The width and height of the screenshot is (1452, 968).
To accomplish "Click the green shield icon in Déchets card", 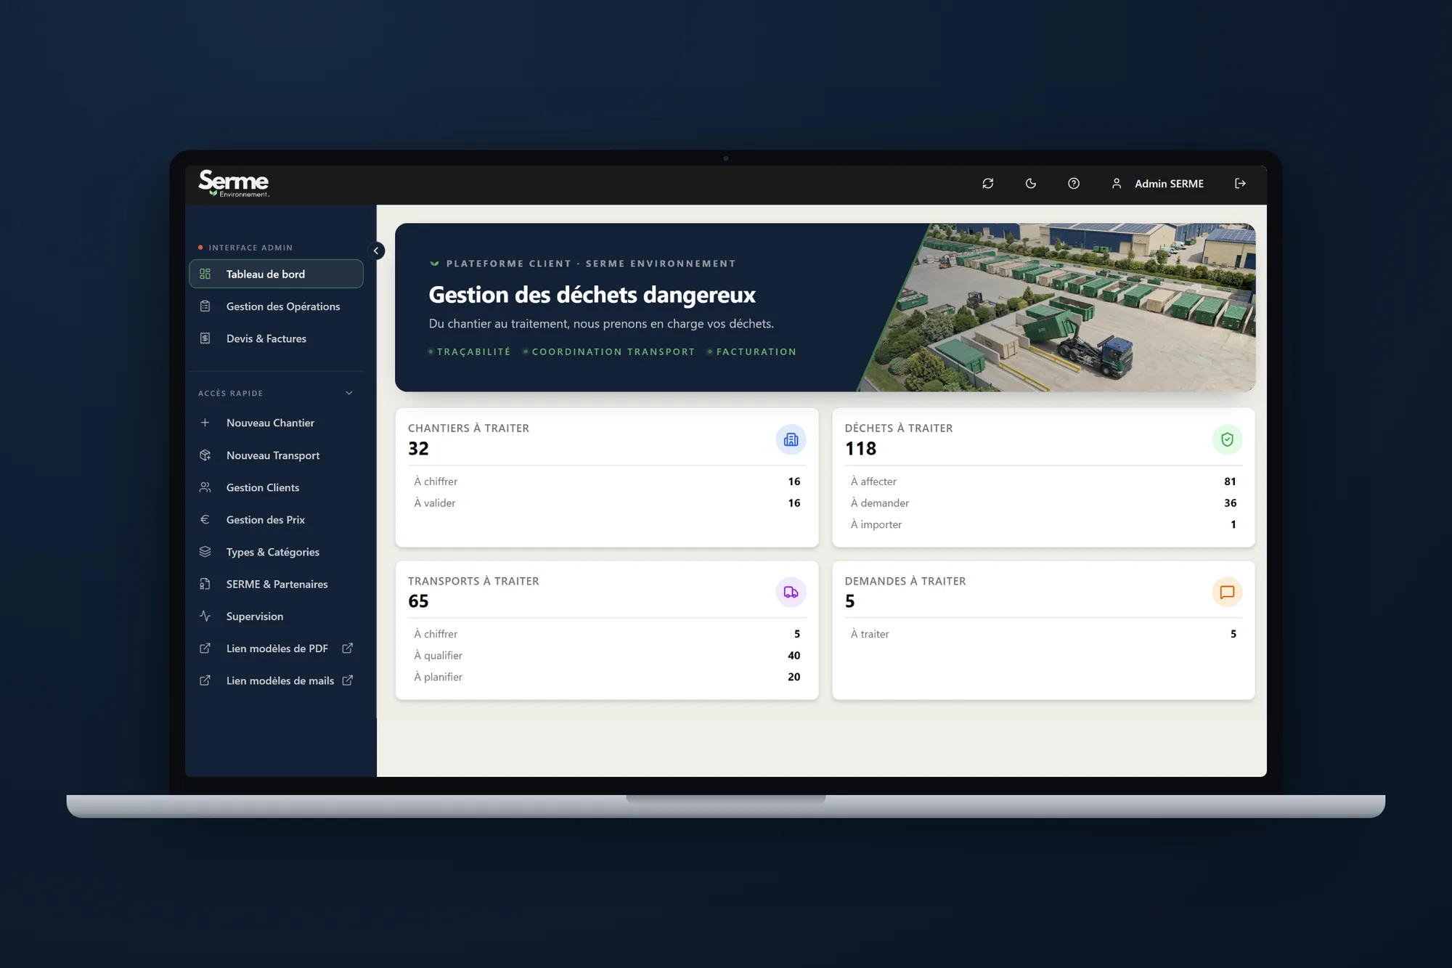I will (1227, 439).
